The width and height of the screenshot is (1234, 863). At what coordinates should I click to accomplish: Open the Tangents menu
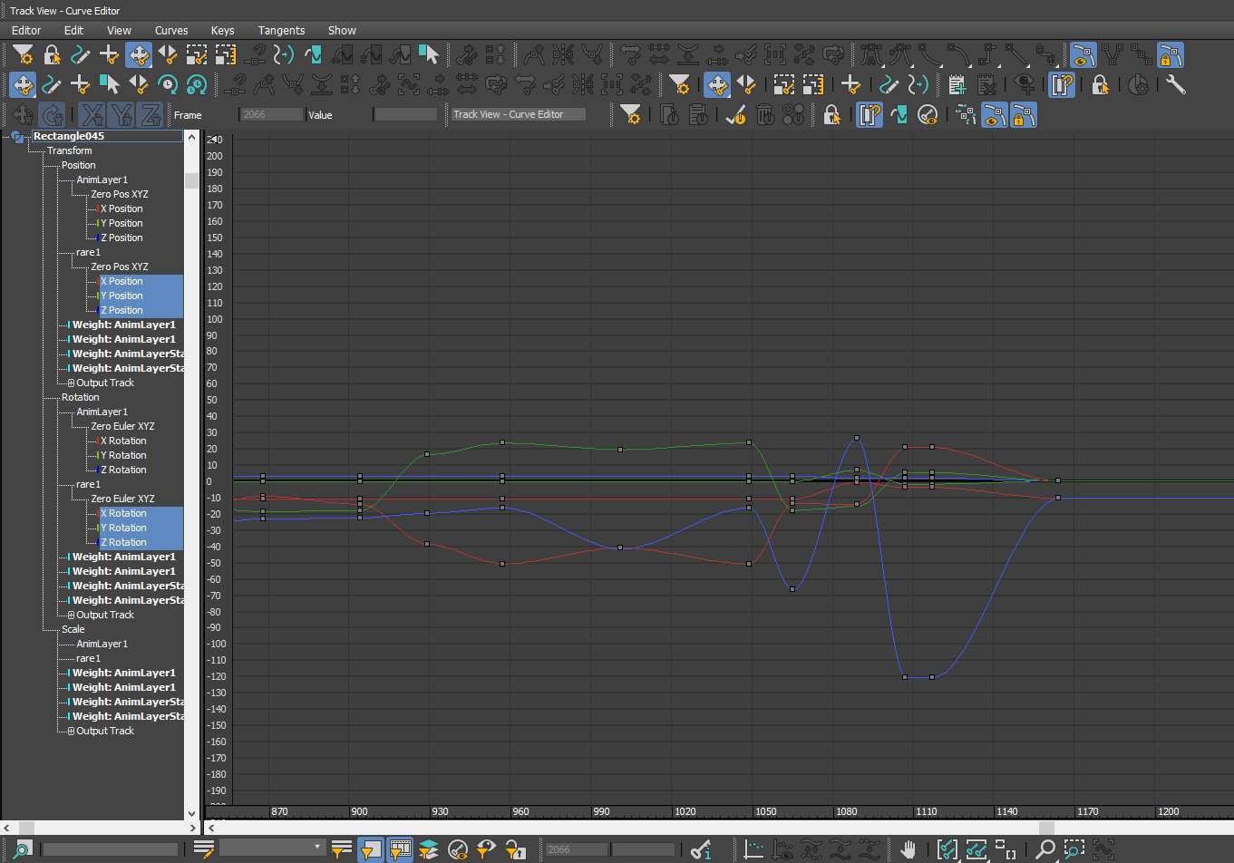(281, 30)
